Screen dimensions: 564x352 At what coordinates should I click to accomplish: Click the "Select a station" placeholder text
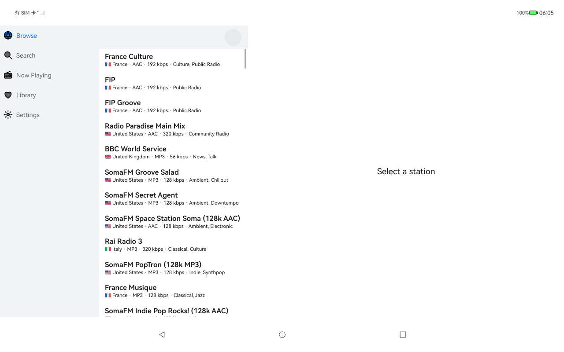point(406,172)
